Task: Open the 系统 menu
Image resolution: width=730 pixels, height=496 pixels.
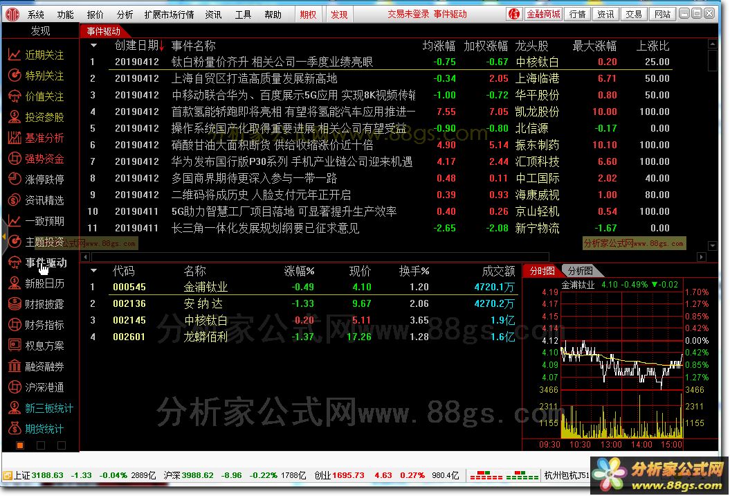Action: pos(35,15)
